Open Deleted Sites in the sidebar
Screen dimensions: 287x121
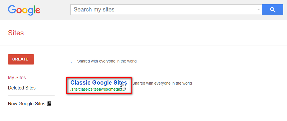pyautogui.click(x=22, y=88)
